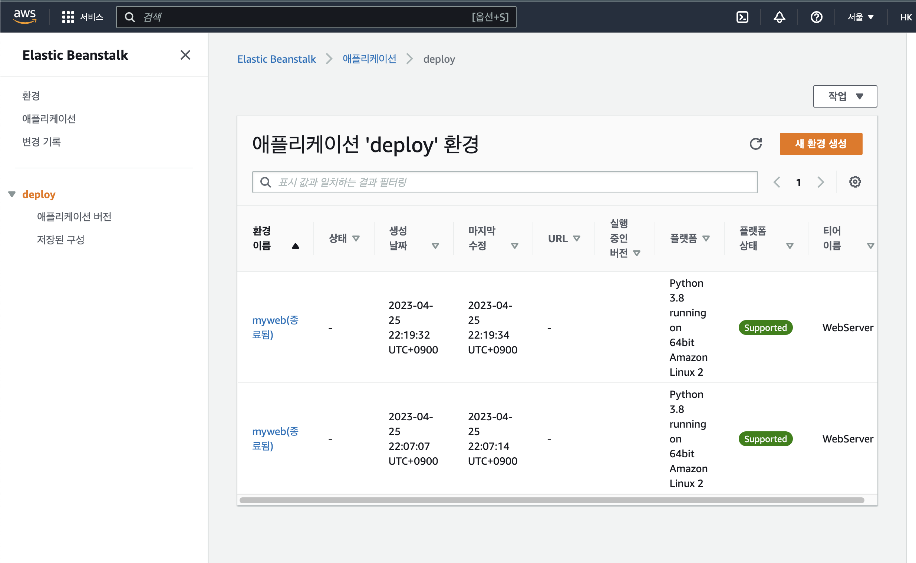Select page number 1
The image size is (916, 563).
[x=798, y=182]
